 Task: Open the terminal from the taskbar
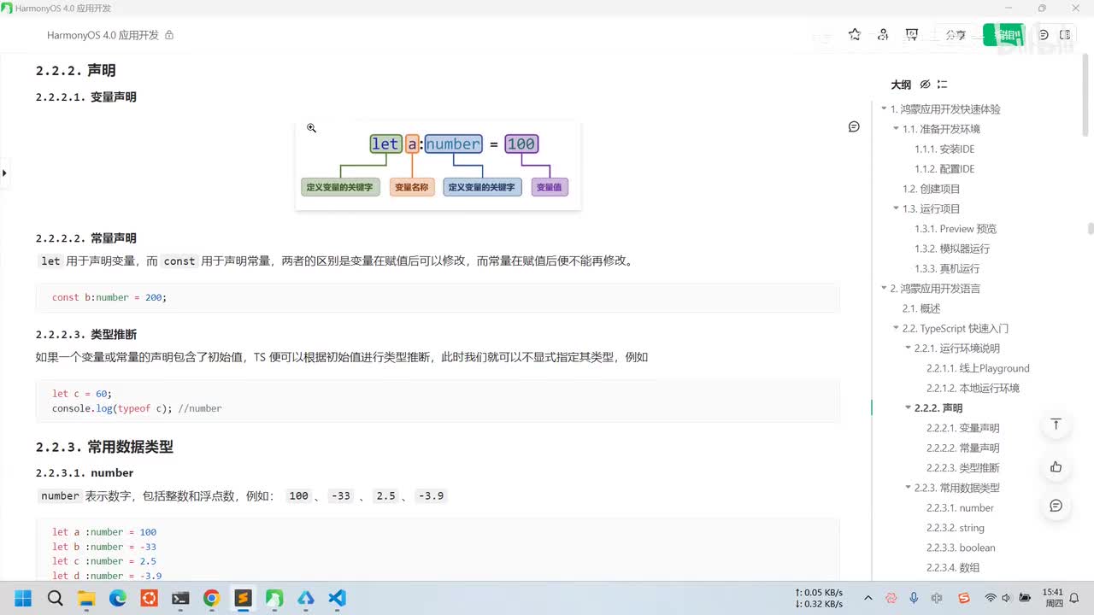coord(180,598)
